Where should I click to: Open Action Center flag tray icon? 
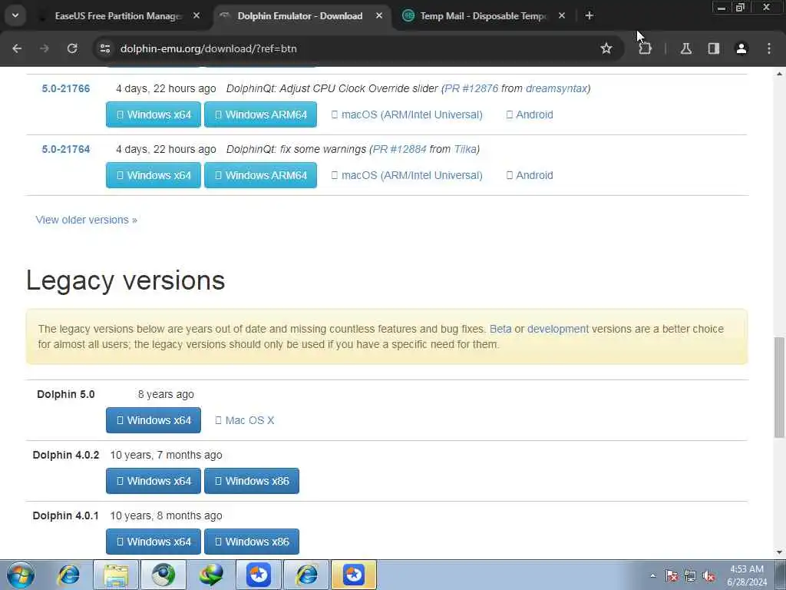click(x=671, y=575)
